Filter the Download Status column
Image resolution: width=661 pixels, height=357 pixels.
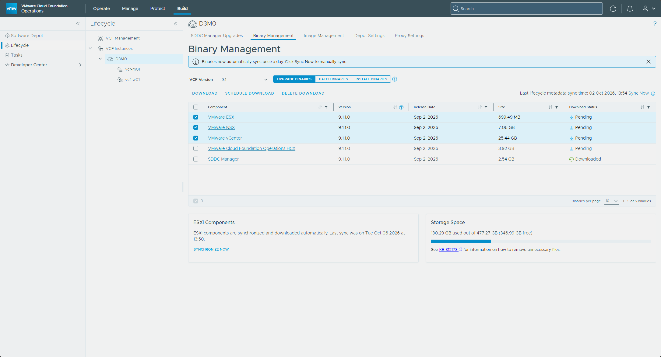[x=649, y=107]
